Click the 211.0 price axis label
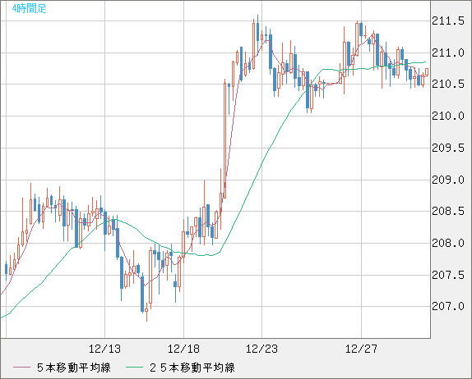The height and width of the screenshot is (379, 472). [448, 53]
